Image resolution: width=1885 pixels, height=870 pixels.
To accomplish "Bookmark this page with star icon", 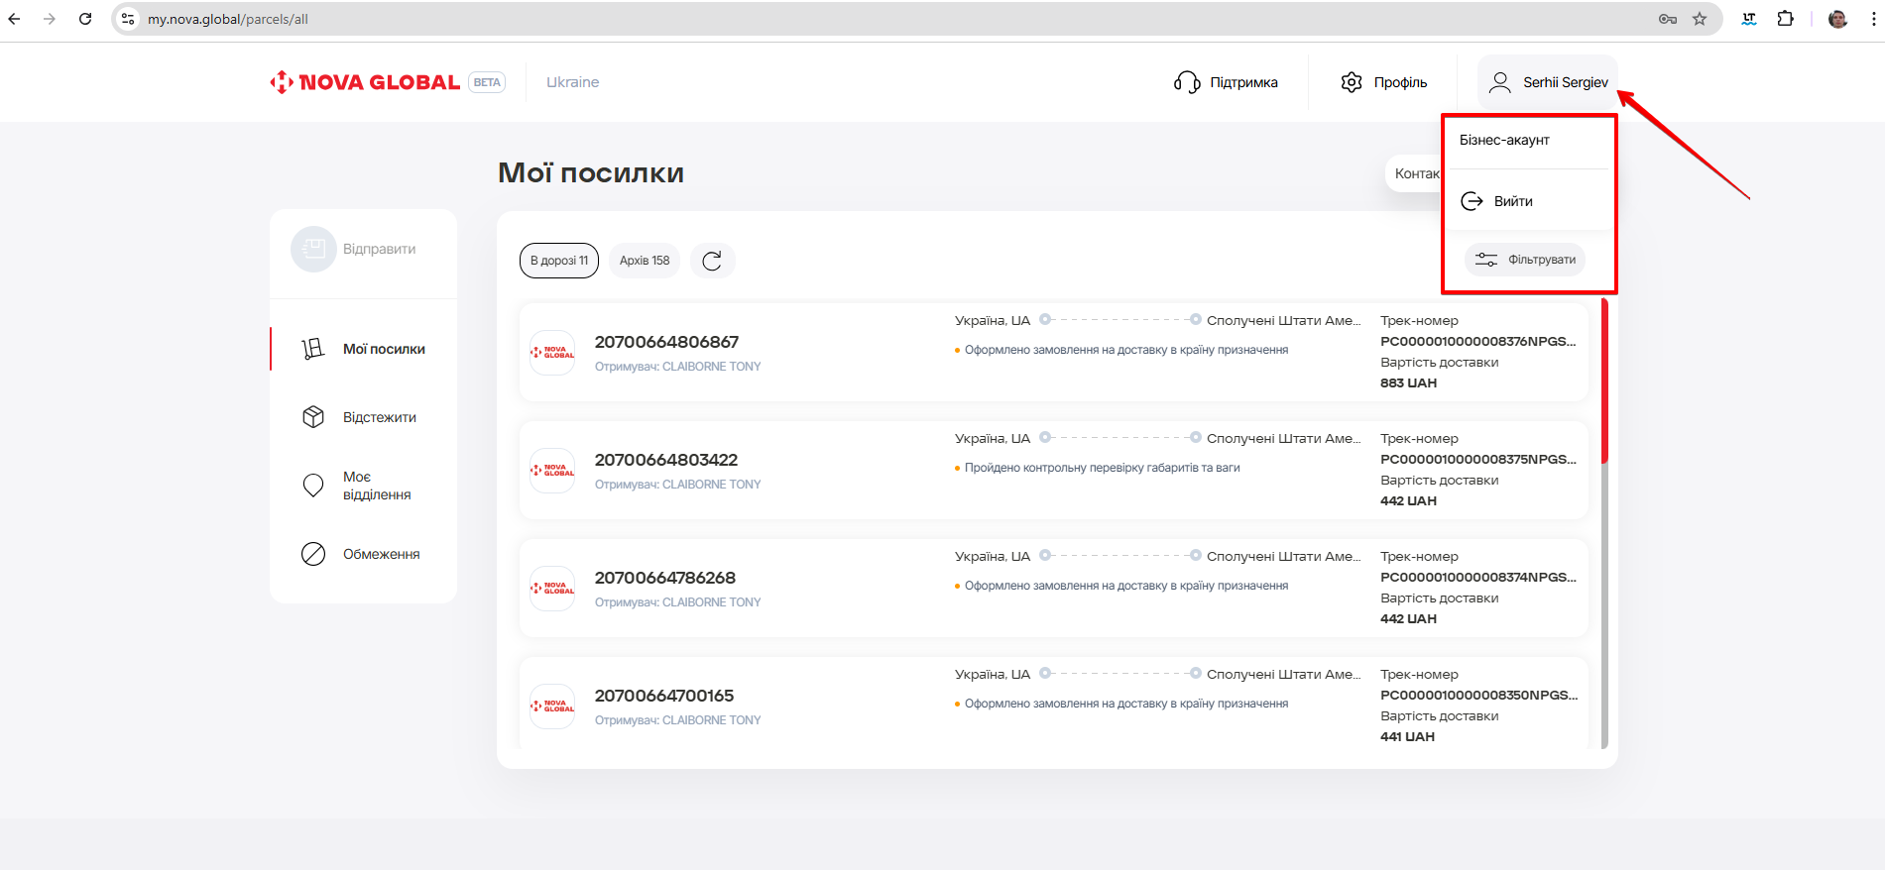I will click(1700, 19).
